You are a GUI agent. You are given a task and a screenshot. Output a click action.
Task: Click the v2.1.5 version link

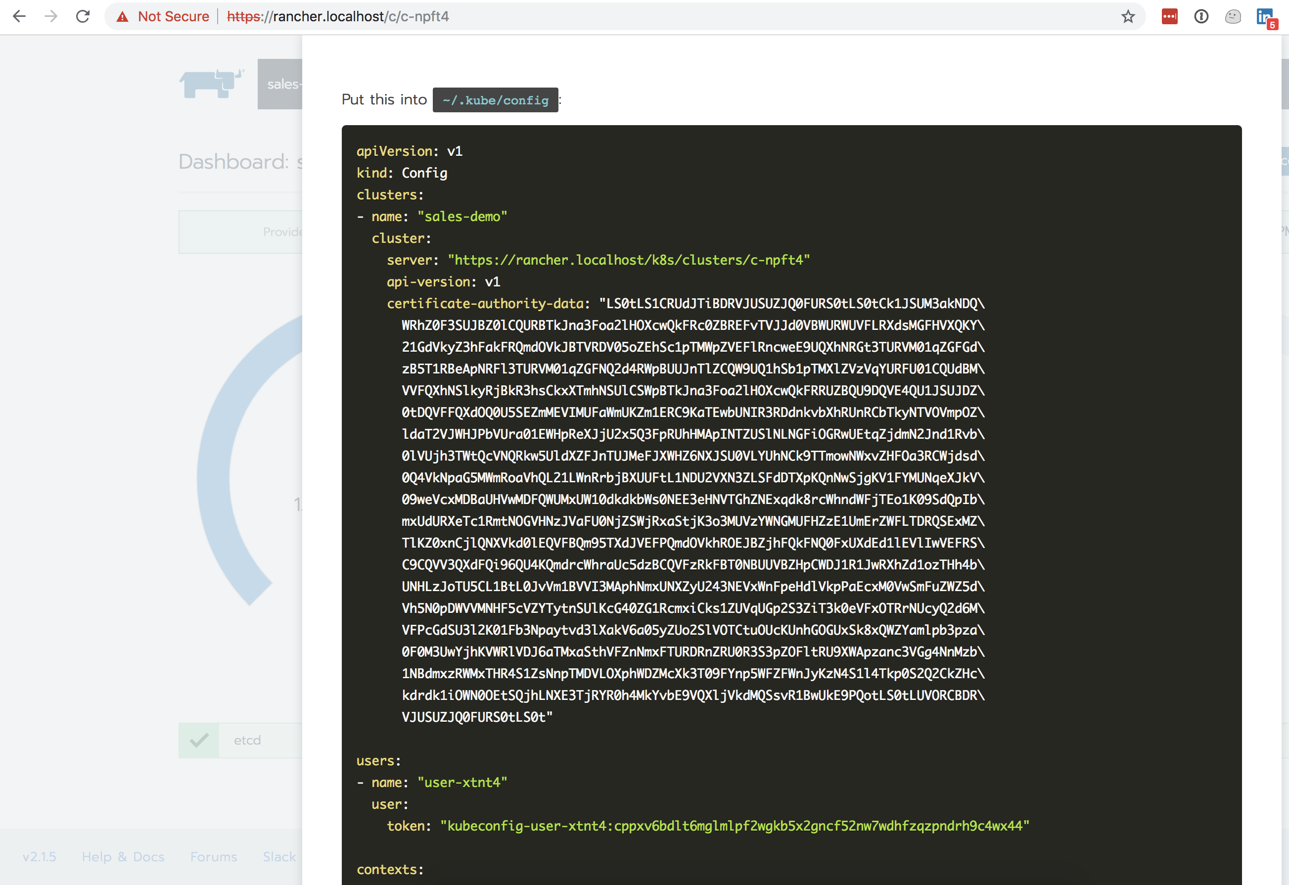click(40, 857)
